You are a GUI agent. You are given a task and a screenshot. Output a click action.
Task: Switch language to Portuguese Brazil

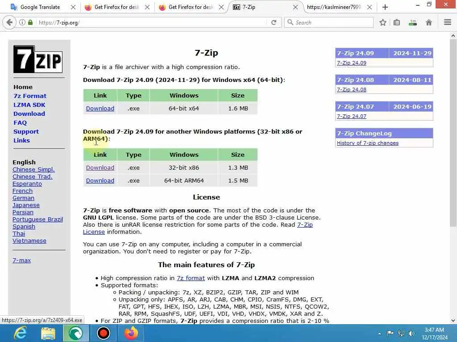(x=37, y=219)
